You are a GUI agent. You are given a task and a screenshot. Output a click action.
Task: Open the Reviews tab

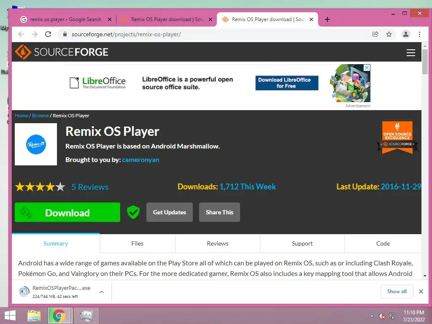218,243
